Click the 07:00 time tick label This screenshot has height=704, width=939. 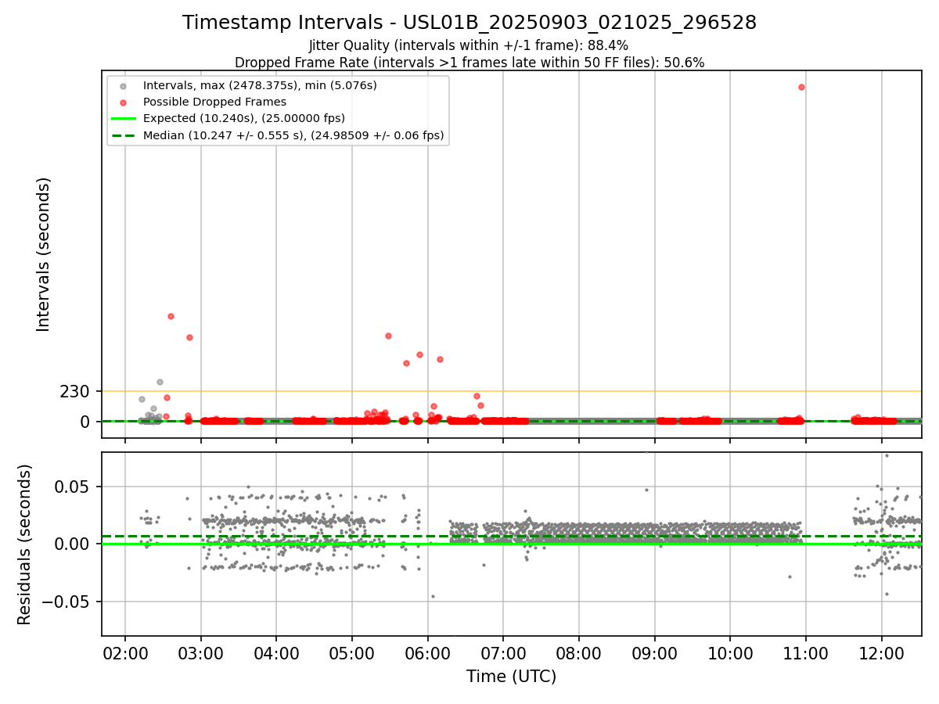[503, 652]
